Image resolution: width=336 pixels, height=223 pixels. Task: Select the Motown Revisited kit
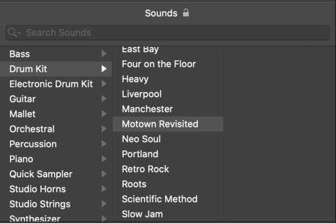tap(168, 124)
